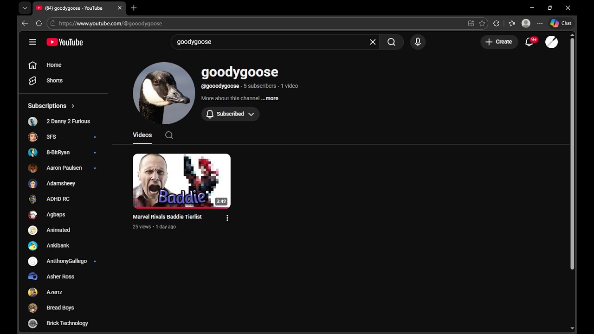594x334 pixels.
Task: Click the goodygoose channel name heading
Action: point(239,72)
